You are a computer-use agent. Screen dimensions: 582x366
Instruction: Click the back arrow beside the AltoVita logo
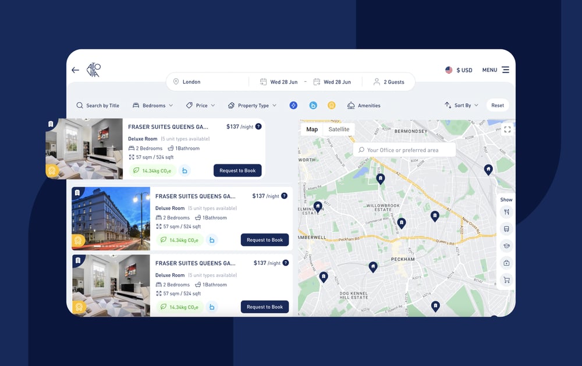click(x=75, y=69)
